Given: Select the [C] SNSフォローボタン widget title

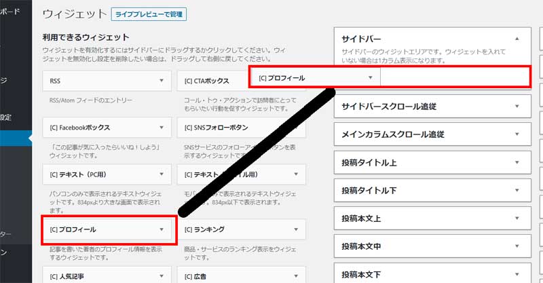Looking at the screenshot, I should tap(217, 128).
